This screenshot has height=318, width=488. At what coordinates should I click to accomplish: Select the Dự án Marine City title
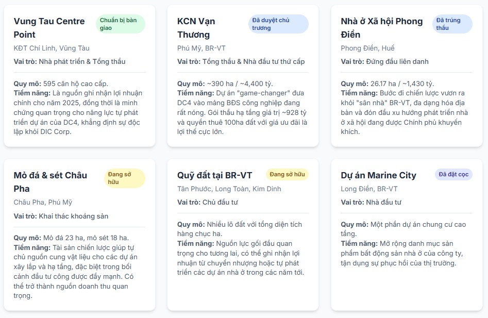378,175
